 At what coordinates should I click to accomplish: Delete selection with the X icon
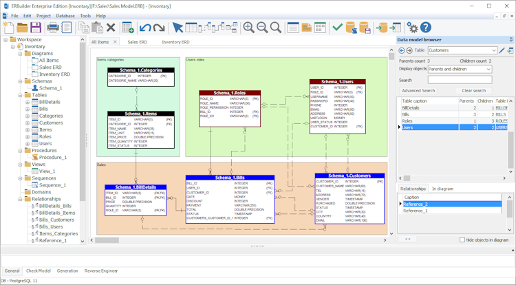pyautogui.click(x=111, y=28)
